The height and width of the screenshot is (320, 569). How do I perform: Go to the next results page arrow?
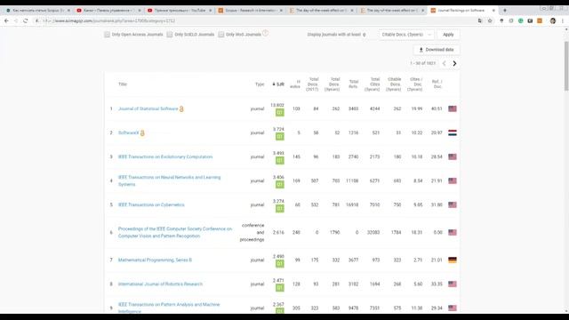pyautogui.click(x=454, y=63)
